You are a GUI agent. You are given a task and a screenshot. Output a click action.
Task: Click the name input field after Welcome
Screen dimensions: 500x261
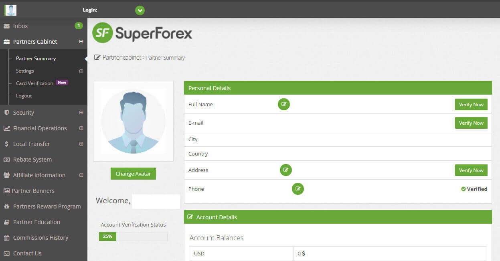[x=156, y=201]
